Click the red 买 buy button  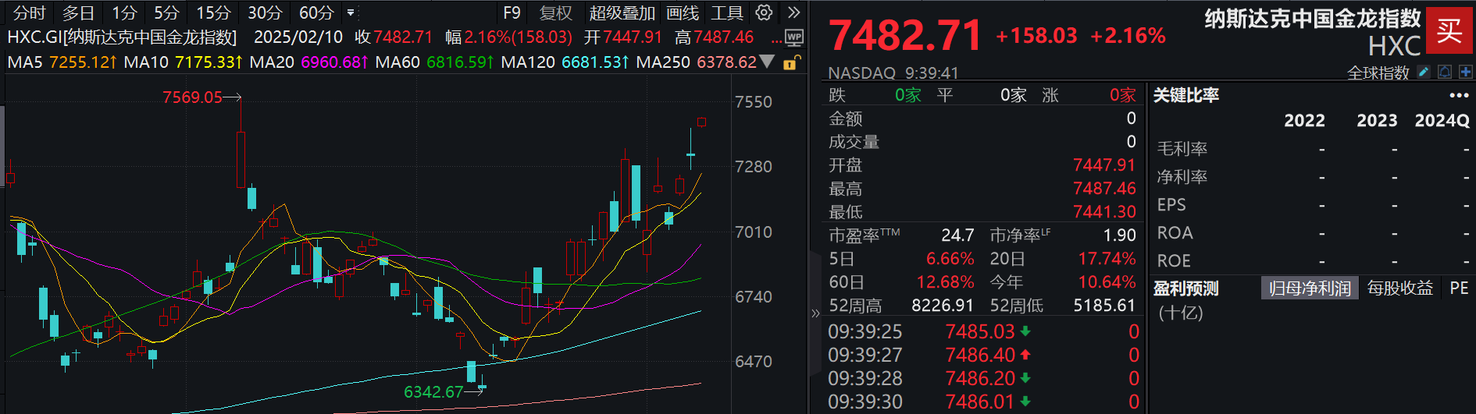tap(1449, 31)
